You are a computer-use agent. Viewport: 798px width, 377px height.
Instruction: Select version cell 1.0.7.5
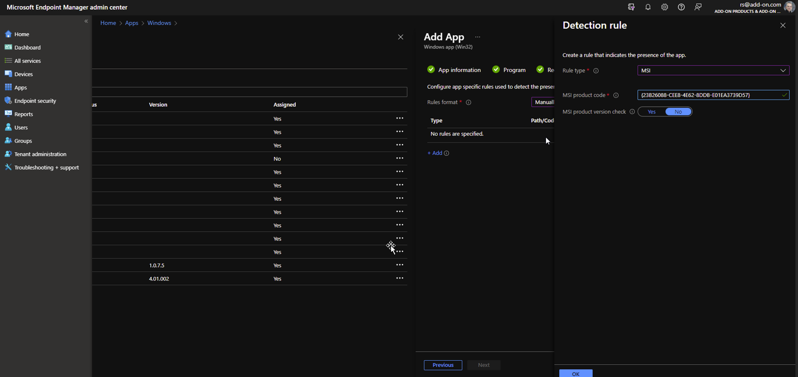click(x=156, y=265)
